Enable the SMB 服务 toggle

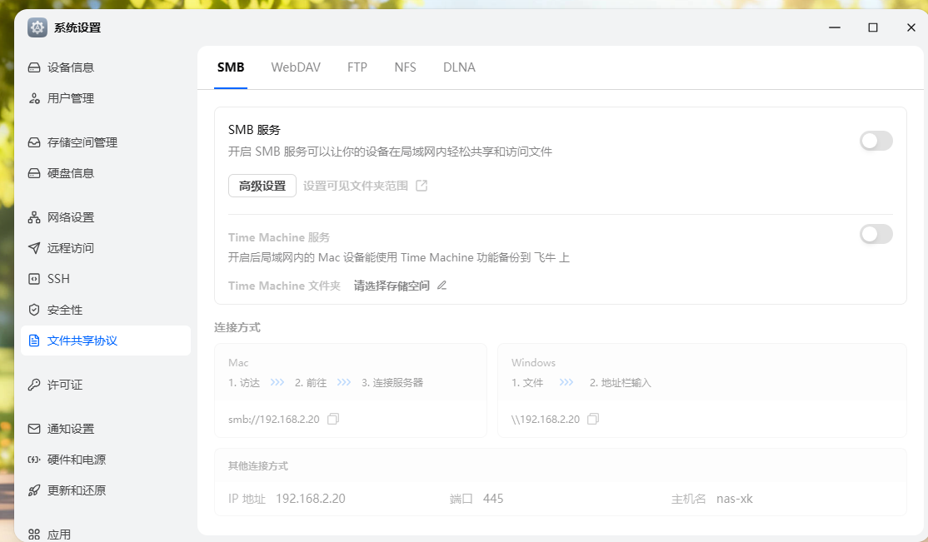point(876,141)
